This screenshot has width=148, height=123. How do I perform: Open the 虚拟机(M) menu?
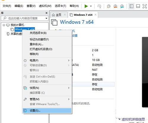click(x=45, y=6)
